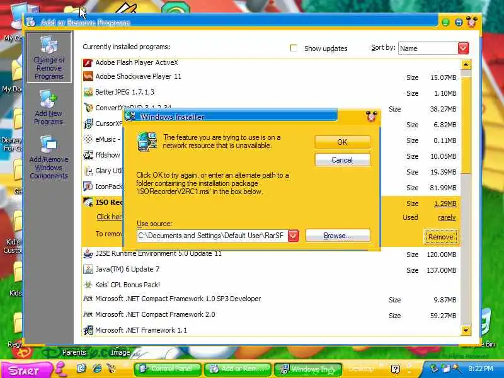Click the Windows Installer title bar icon
Screen dimensions: 504x378
point(130,116)
